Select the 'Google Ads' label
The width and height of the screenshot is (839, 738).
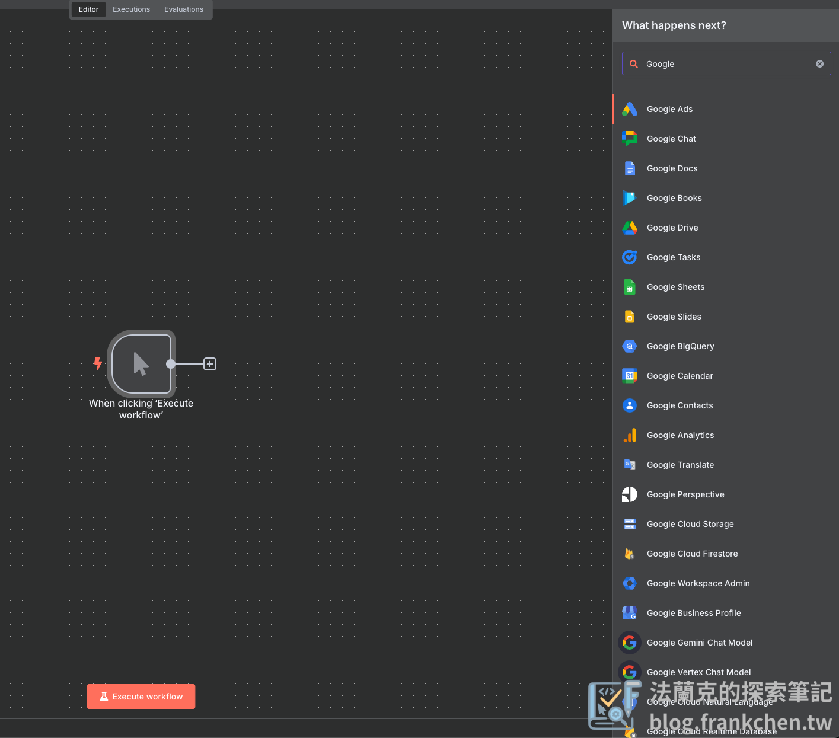(670, 109)
